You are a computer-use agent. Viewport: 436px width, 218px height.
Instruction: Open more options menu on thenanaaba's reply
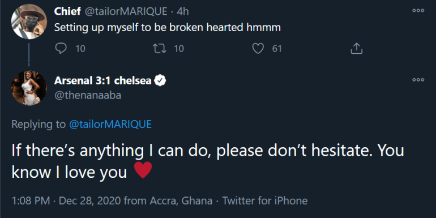click(x=418, y=80)
